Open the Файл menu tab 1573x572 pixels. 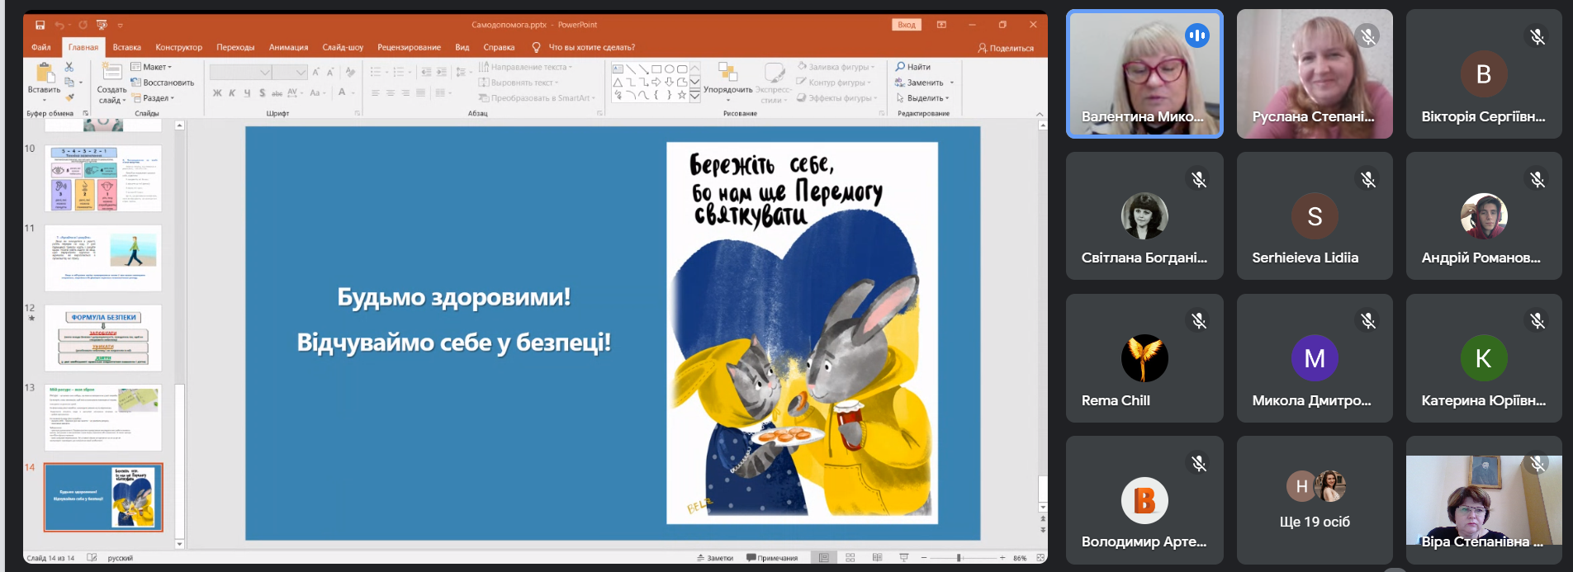point(41,47)
